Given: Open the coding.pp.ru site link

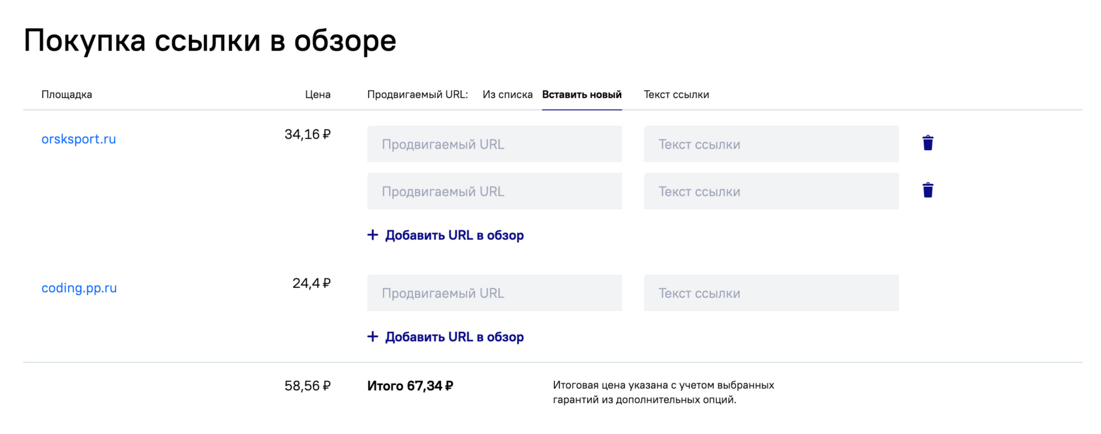Looking at the screenshot, I should coord(79,288).
